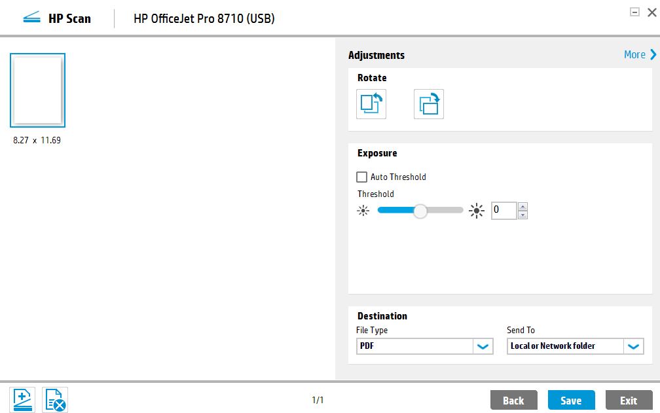Click the Save button

(x=570, y=400)
